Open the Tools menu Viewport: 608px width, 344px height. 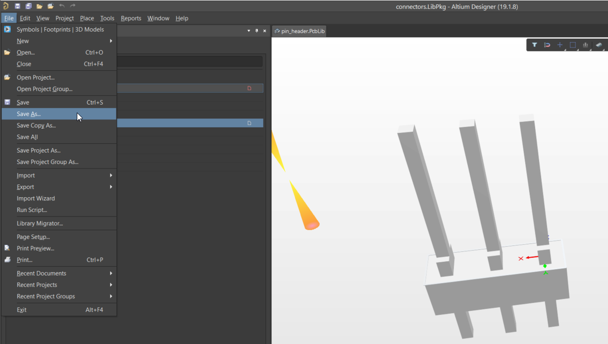coord(107,18)
